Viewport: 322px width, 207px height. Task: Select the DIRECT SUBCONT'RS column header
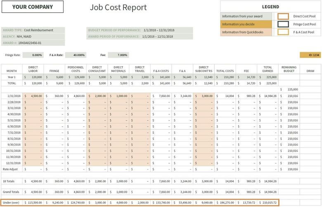coord(204,69)
